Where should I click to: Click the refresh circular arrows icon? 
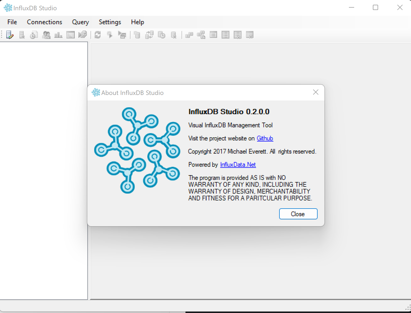tap(98, 35)
